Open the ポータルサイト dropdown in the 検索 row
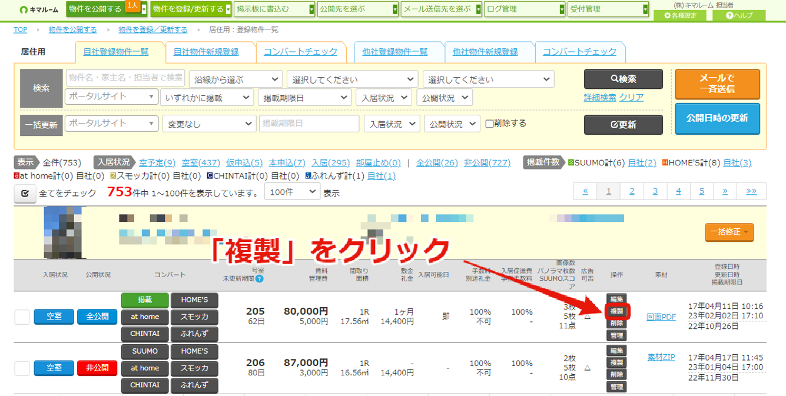This screenshot has height=396, width=786. pyautogui.click(x=111, y=96)
